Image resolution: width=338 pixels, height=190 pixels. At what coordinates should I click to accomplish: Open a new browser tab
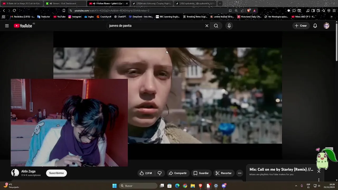220,3
